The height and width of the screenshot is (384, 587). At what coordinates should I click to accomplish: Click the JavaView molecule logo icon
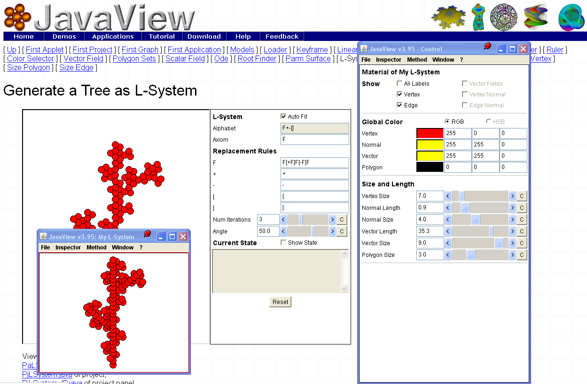17,16
